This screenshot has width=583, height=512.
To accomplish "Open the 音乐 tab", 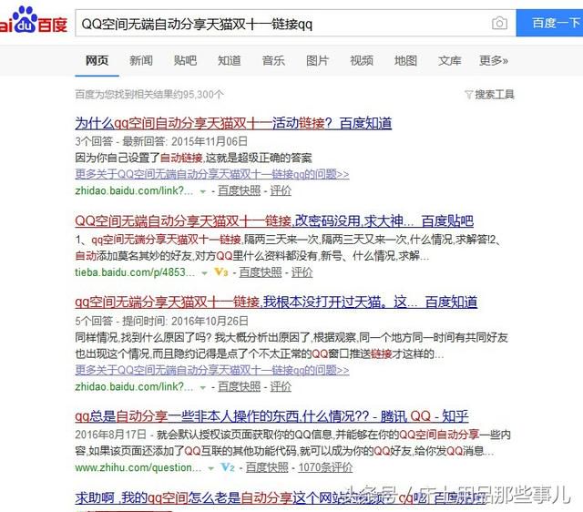I will (x=273, y=60).
